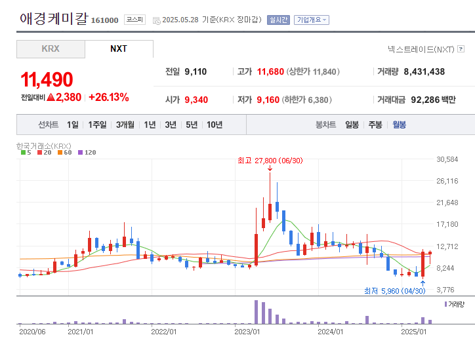This screenshot has width=475, height=350.
Task: Click the 최저 5,960 (04/30) chart annotation
Action: pyautogui.click(x=395, y=291)
